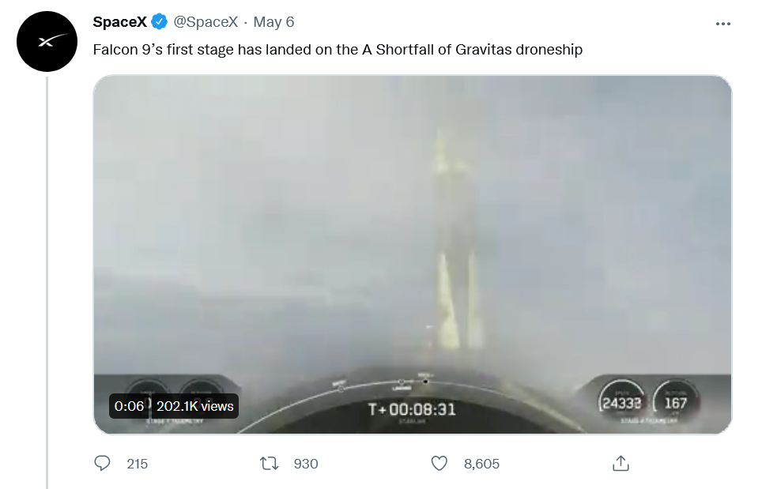The width and height of the screenshot is (762, 489).
Task: Open the @SpaceX handle link
Action: pyautogui.click(x=206, y=23)
